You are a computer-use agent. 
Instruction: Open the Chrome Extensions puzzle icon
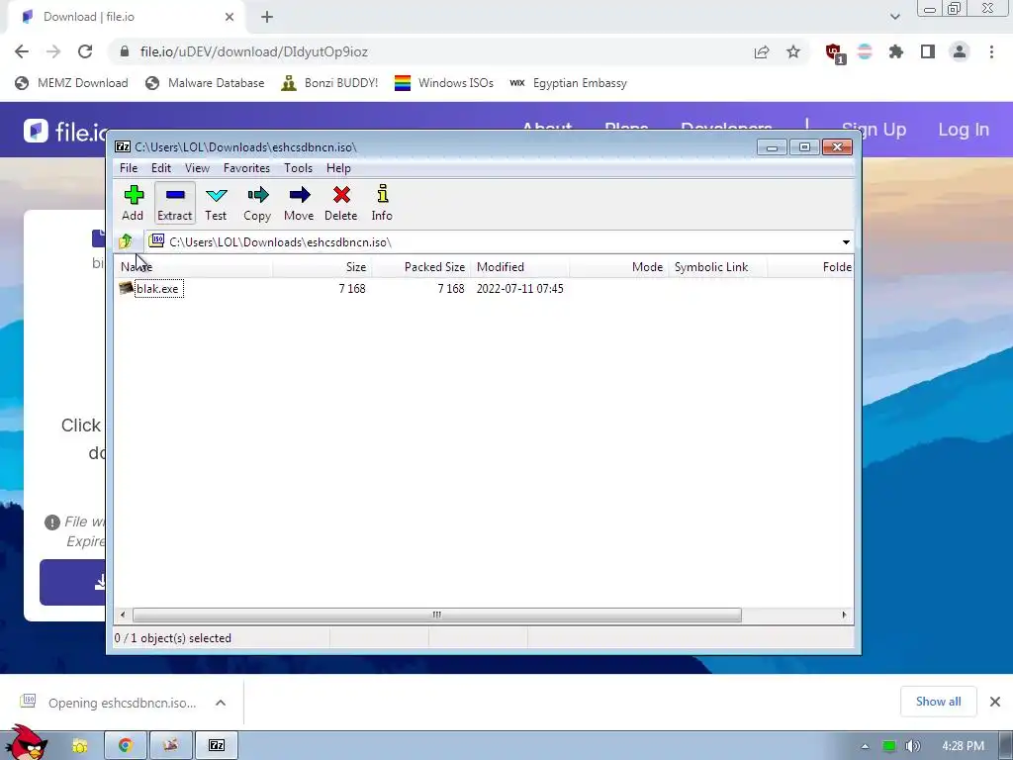(896, 51)
